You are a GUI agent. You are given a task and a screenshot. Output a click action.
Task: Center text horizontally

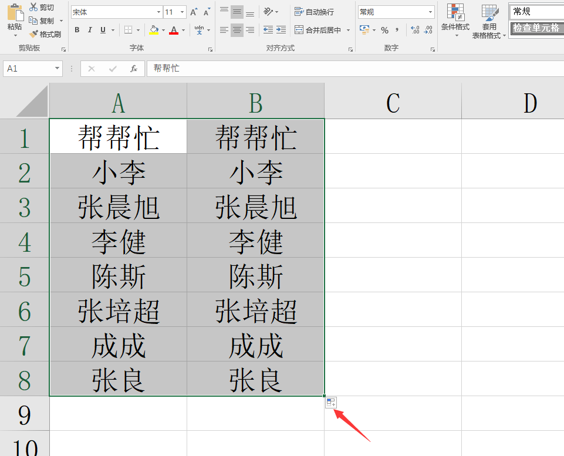(237, 30)
